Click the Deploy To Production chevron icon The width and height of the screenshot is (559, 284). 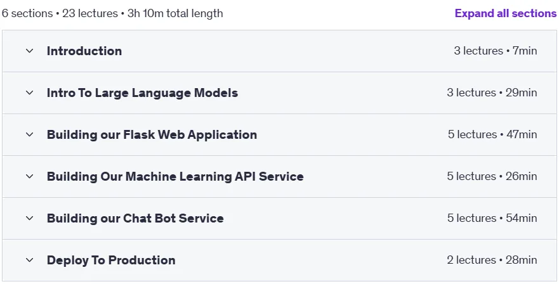pos(30,260)
